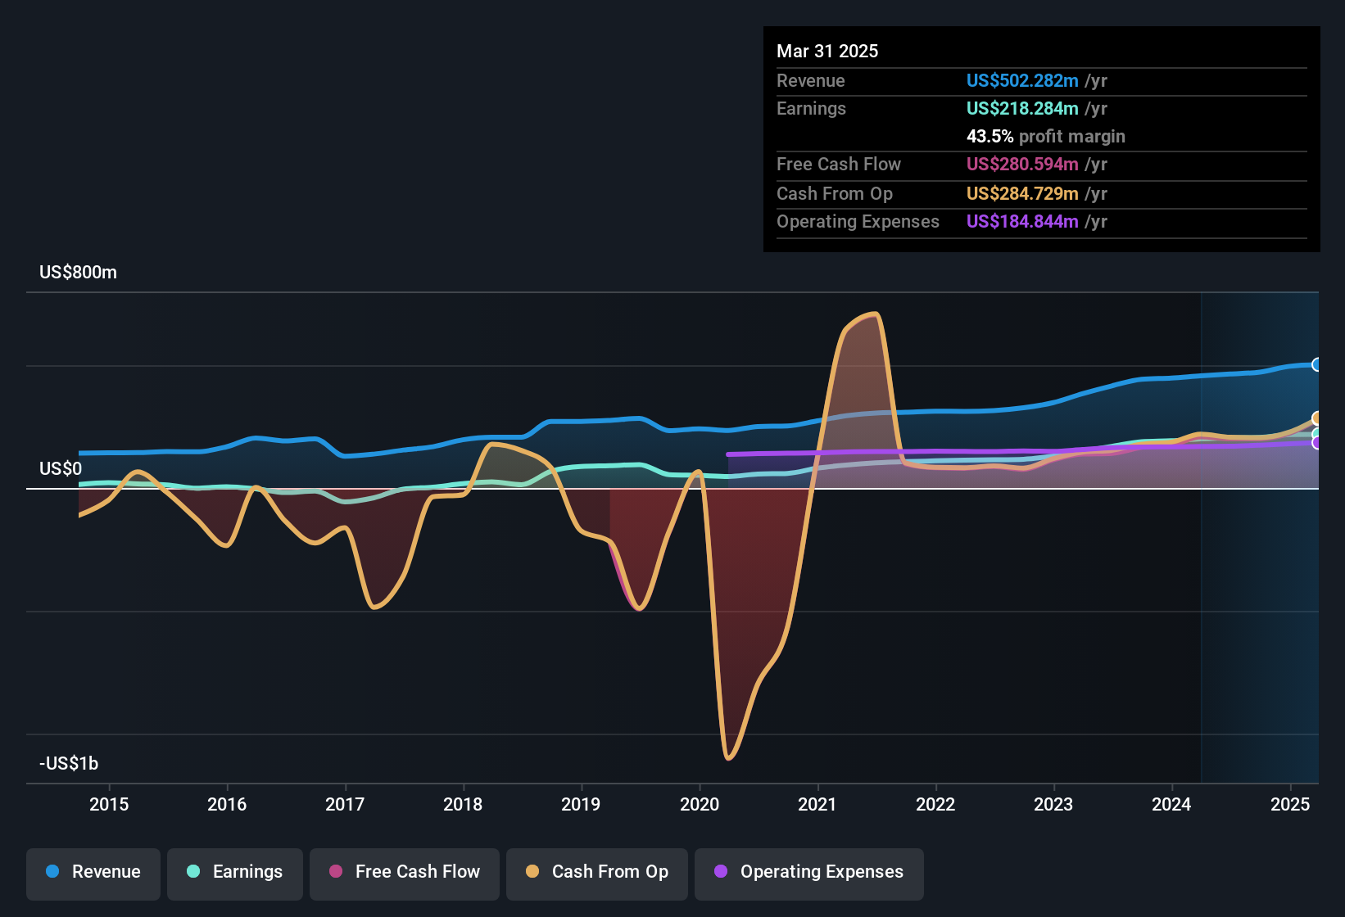Select the 2020 x-axis label
The height and width of the screenshot is (917, 1345).
(x=700, y=804)
